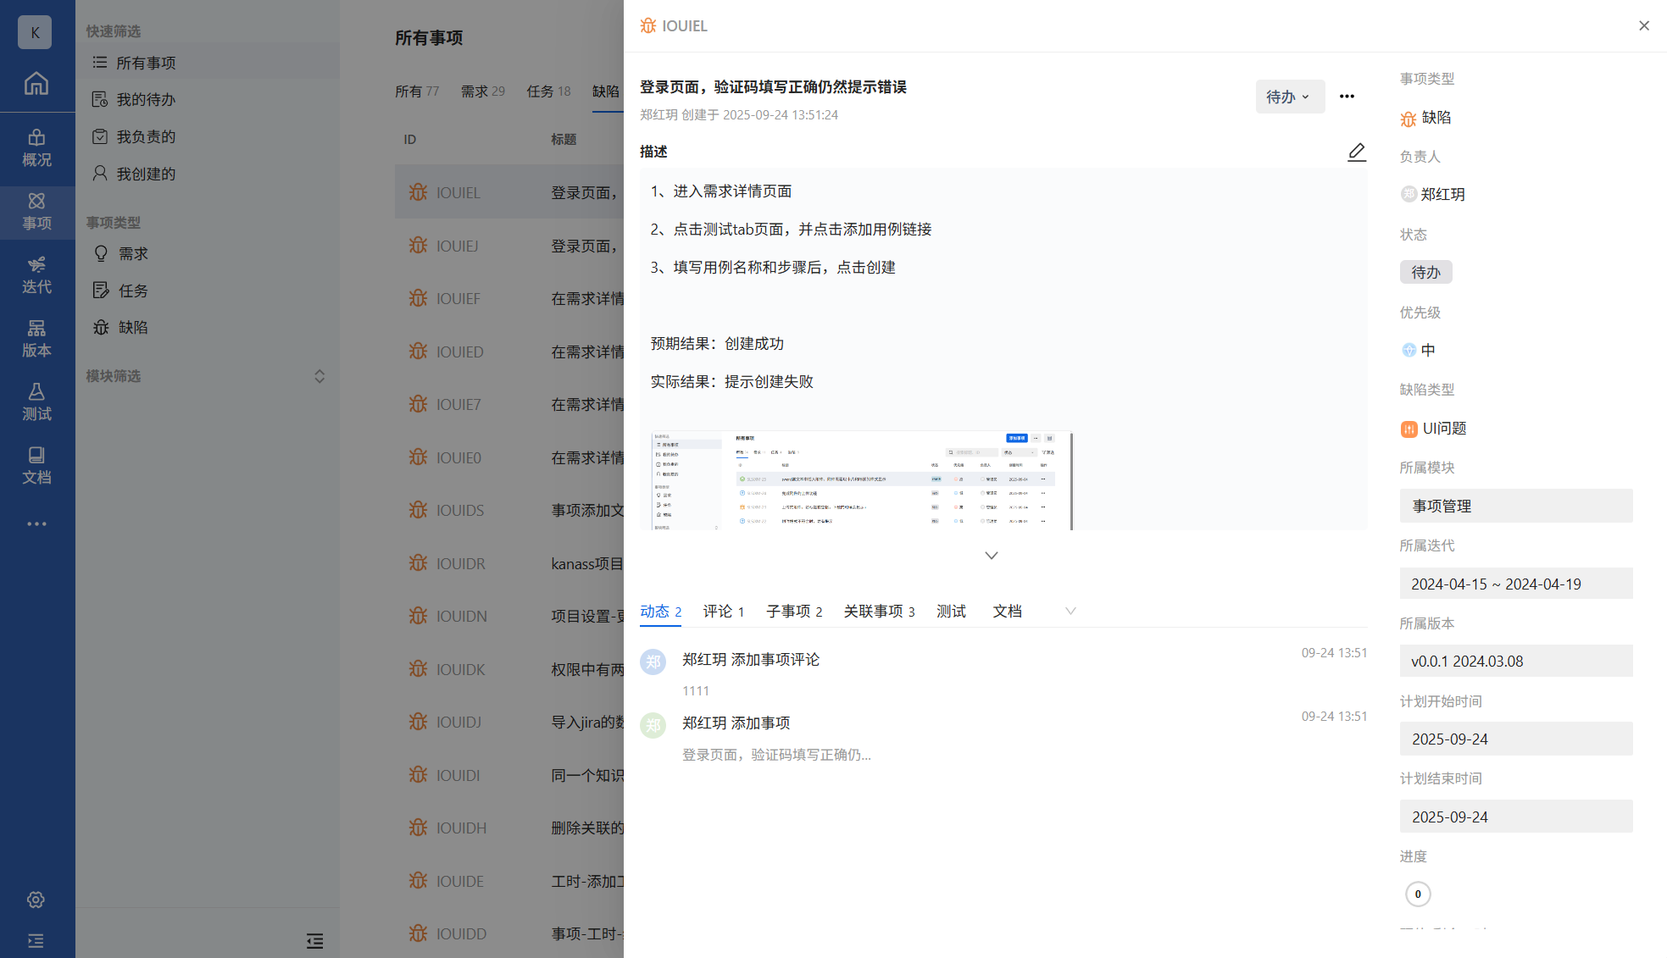Open settings gear at sidebar bottom
Image resolution: width=1667 pixels, height=958 pixels.
tap(36, 900)
